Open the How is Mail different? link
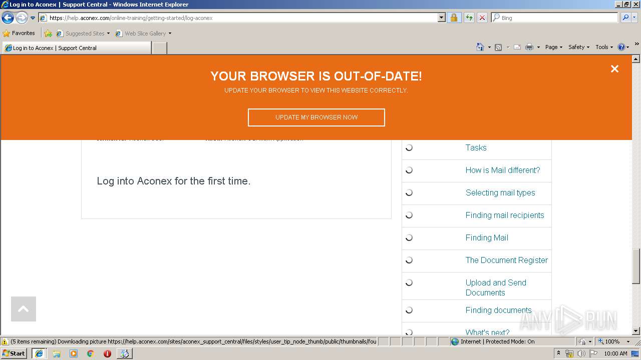 tap(503, 170)
